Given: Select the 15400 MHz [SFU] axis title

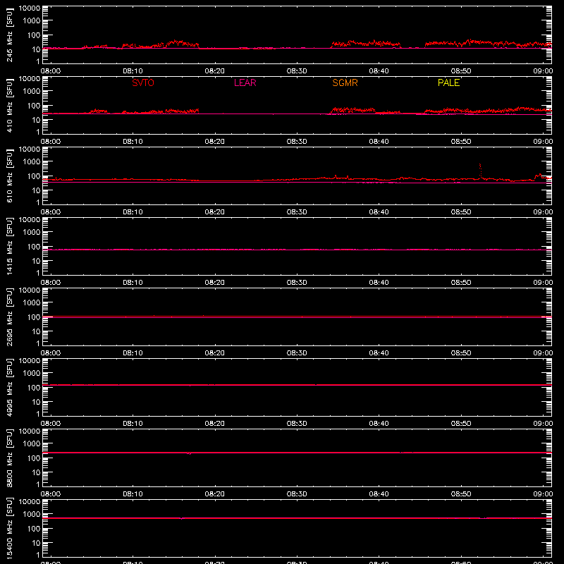Looking at the screenshot, I should click(9, 528).
